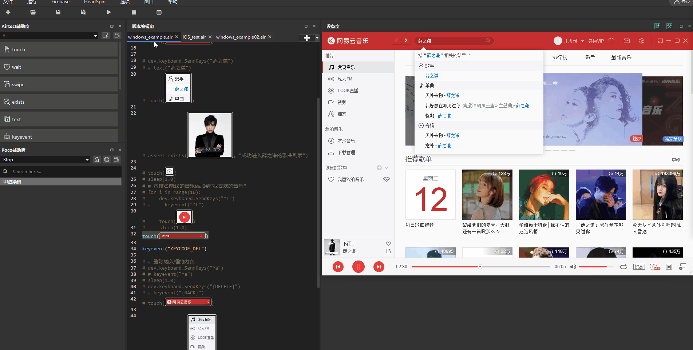Select the exists command in Airtest assistant
The width and height of the screenshot is (693, 350).
59,102
